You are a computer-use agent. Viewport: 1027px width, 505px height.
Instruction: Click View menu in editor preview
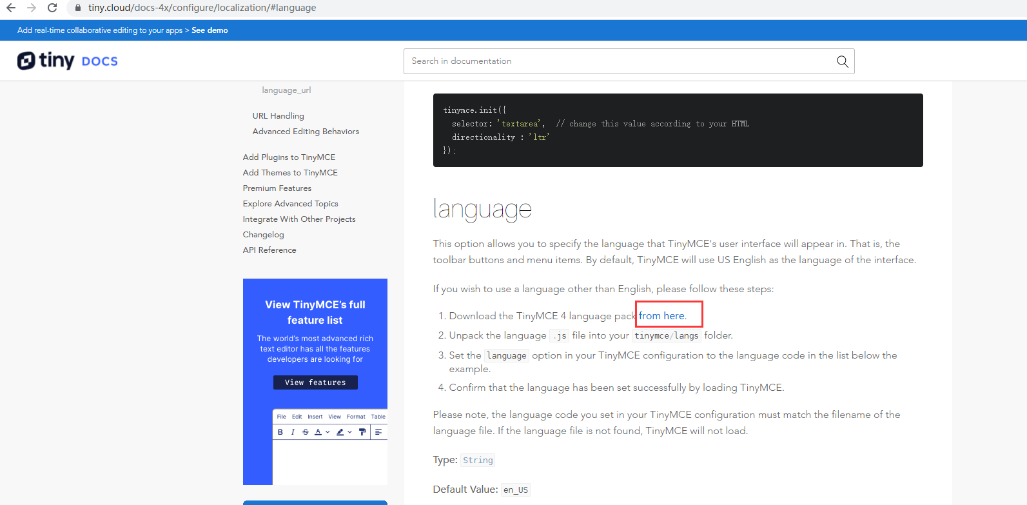335,417
